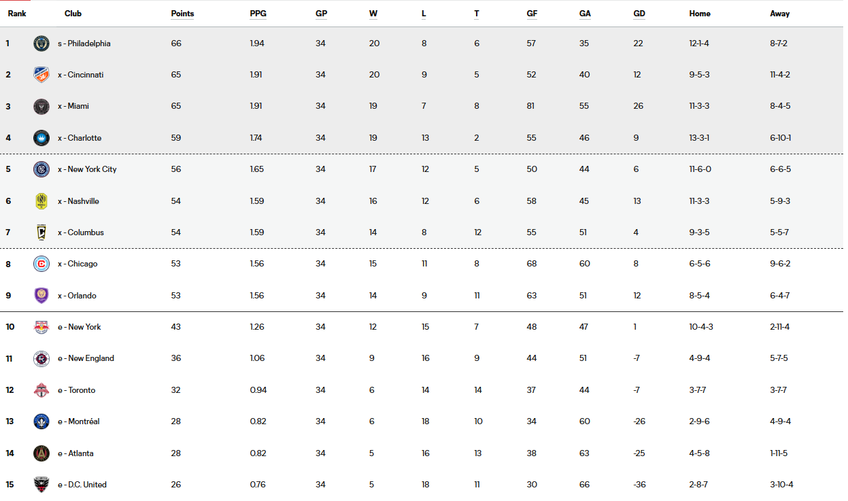Click the D.C. United crest
The image size is (848, 501).
41,485
